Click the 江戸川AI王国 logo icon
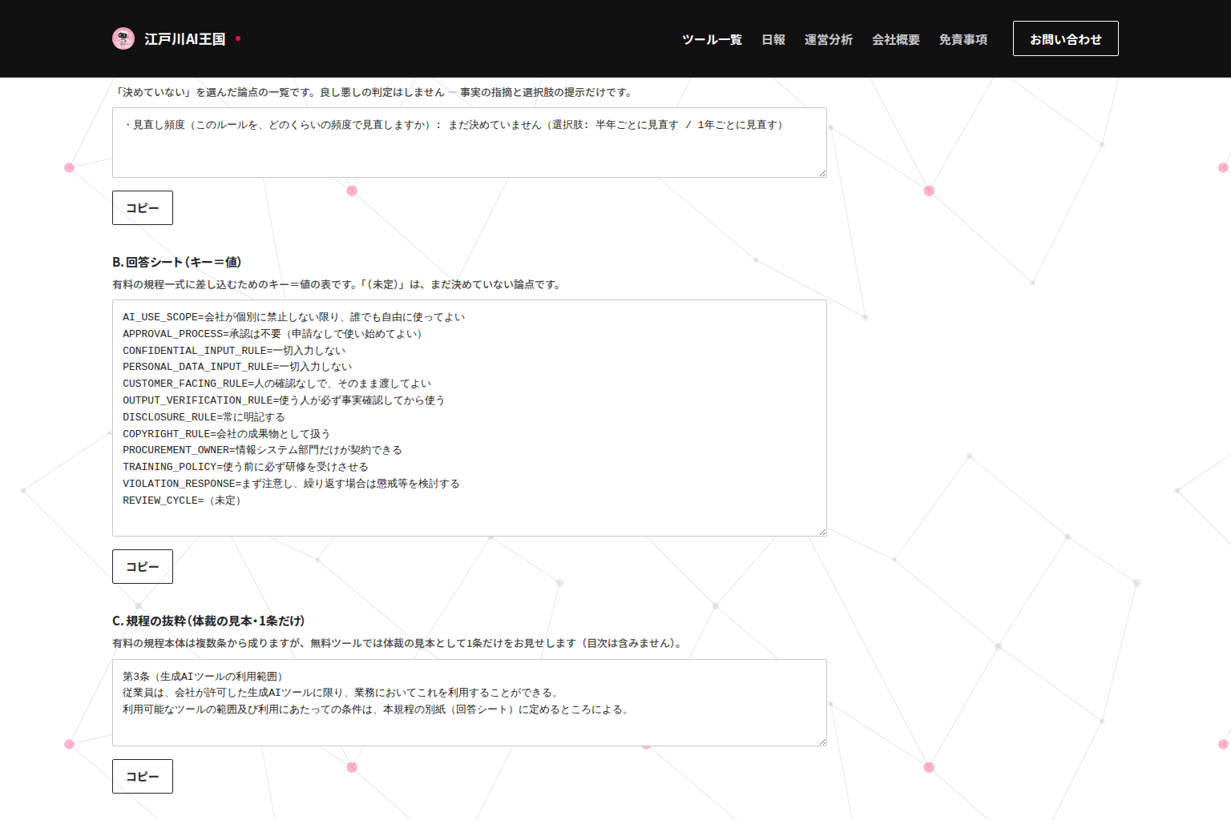Viewport: 1231px width, 820px height. [x=123, y=38]
